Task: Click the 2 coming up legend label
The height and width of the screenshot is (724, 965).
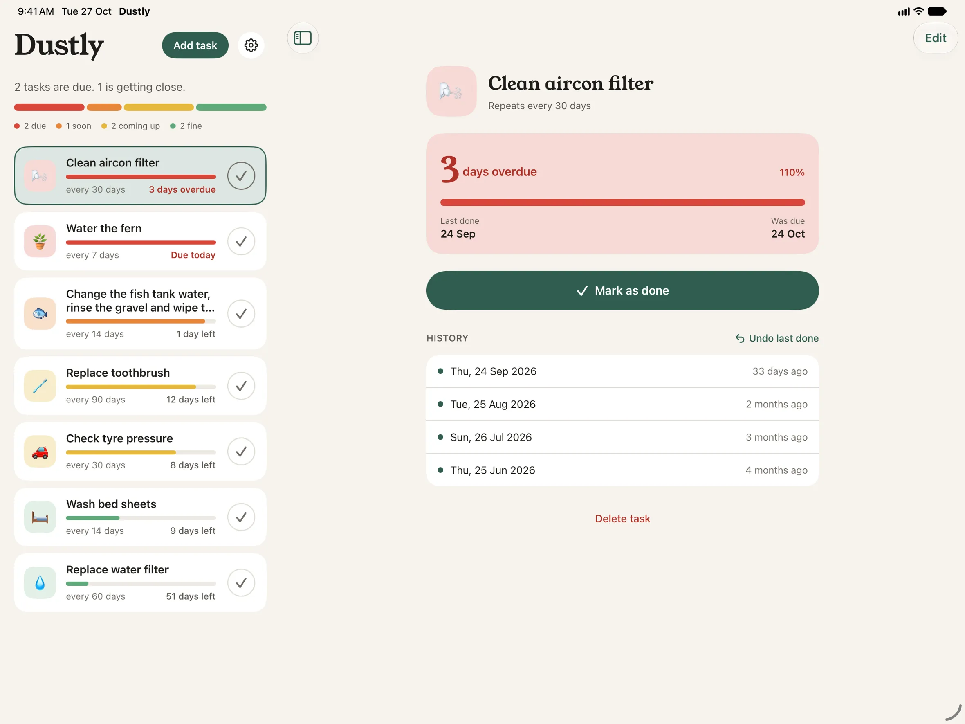Action: (x=135, y=126)
